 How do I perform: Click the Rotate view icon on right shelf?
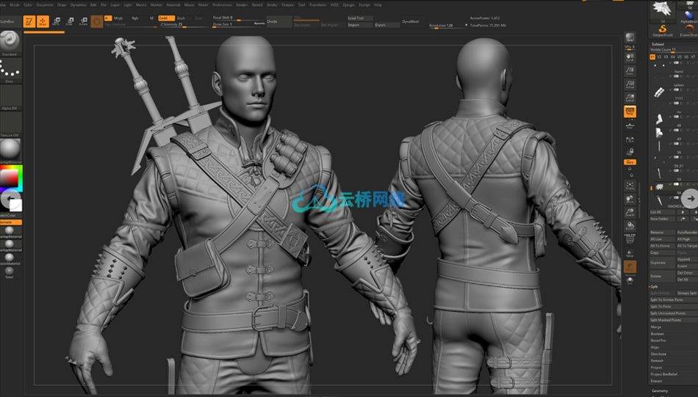[x=630, y=226]
